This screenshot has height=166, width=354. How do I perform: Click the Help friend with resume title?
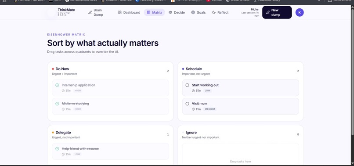point(80,148)
